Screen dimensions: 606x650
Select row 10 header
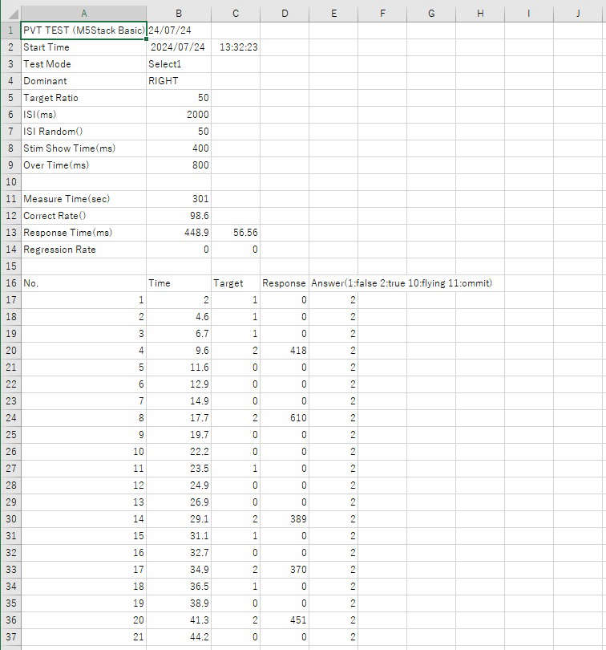coord(10,182)
